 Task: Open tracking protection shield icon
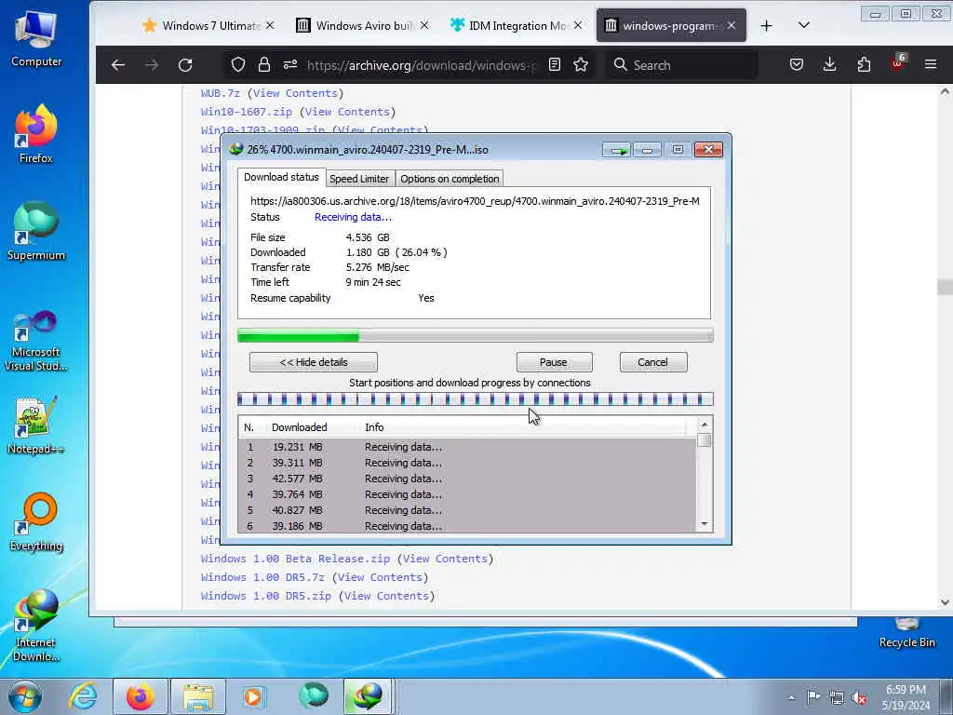click(x=238, y=64)
